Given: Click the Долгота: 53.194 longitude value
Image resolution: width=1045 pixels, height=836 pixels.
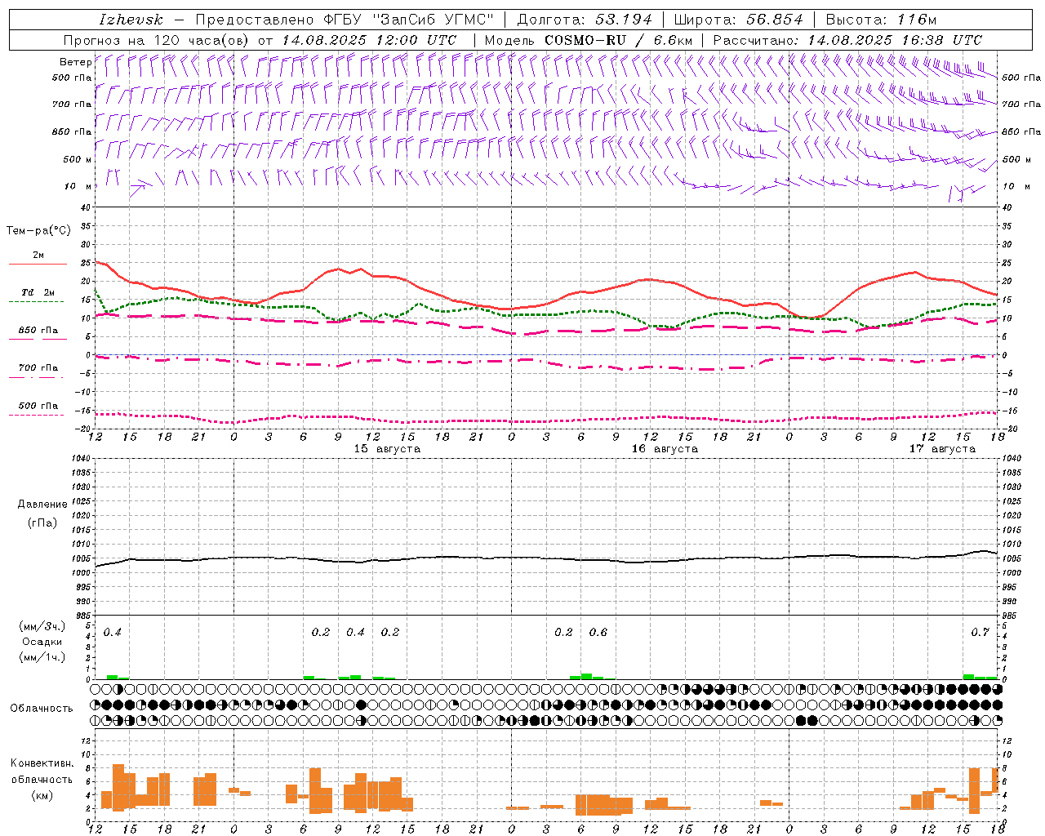Looking at the screenshot, I should pyautogui.click(x=585, y=20).
